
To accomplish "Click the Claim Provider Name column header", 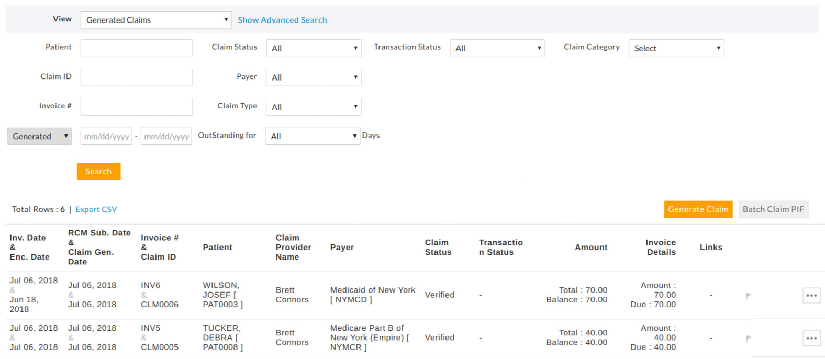I will pyautogui.click(x=294, y=248).
